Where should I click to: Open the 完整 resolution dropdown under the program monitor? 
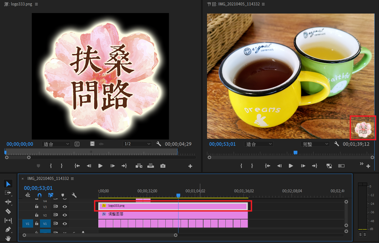point(315,144)
